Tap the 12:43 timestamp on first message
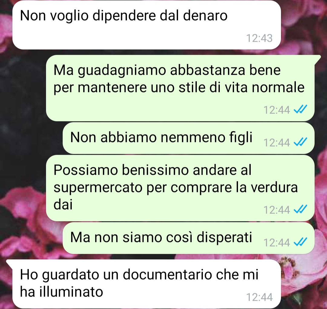Viewport: 327px width, 309px height. [x=259, y=38]
